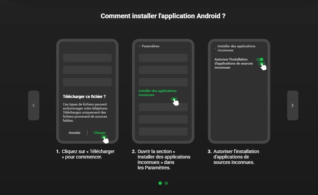
Task: Advance to the next carousel slide
Action: (293, 105)
